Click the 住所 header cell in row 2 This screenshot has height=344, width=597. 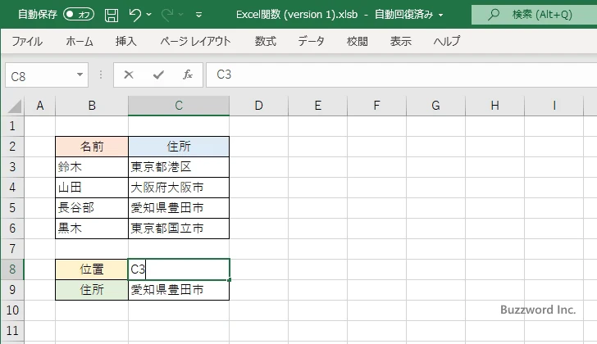point(179,147)
